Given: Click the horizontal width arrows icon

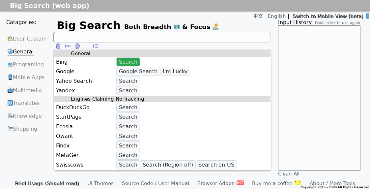Looking at the screenshot, I should click(x=68, y=46).
